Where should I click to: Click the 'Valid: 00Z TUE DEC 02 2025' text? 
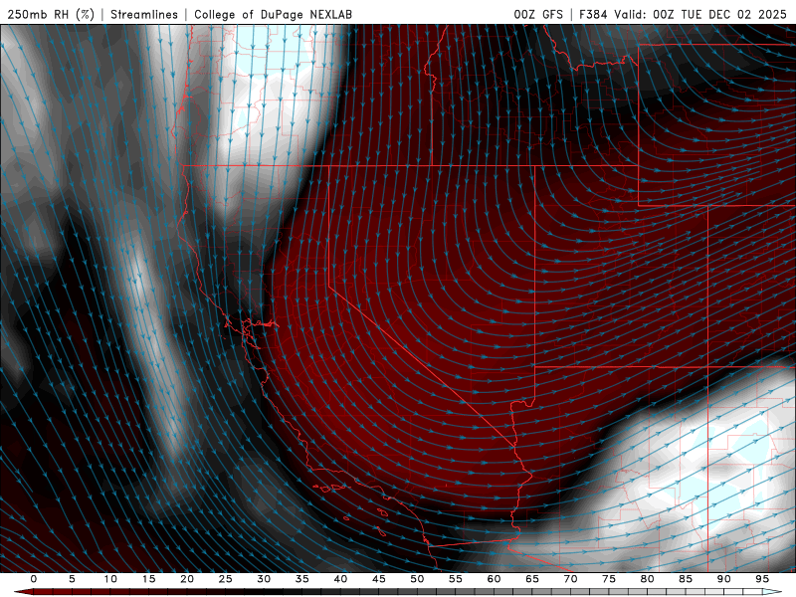coord(700,14)
